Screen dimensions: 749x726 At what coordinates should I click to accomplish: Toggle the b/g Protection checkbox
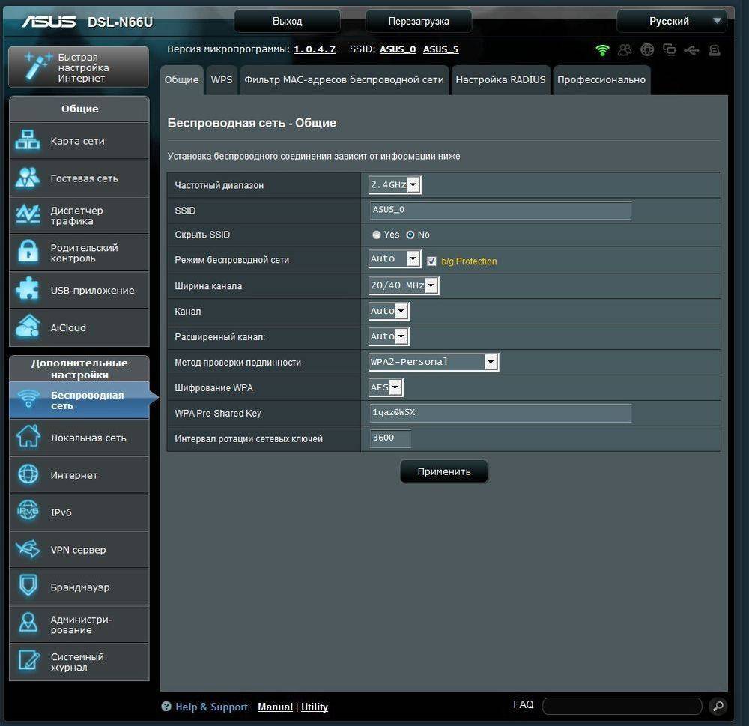[x=431, y=261]
